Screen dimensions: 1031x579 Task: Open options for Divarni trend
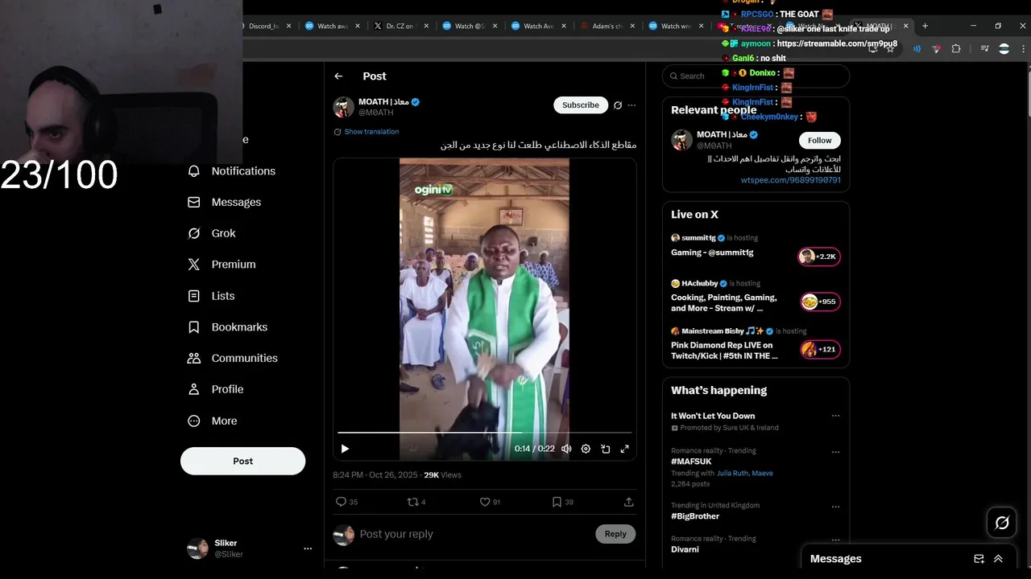click(835, 540)
